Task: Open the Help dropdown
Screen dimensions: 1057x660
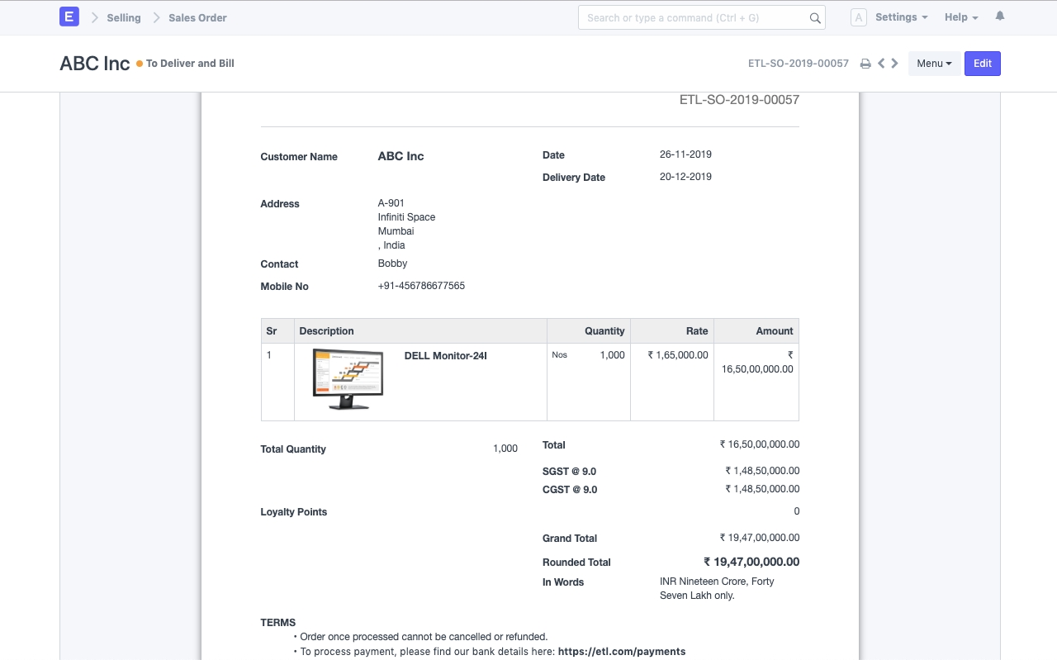Action: [x=960, y=17]
